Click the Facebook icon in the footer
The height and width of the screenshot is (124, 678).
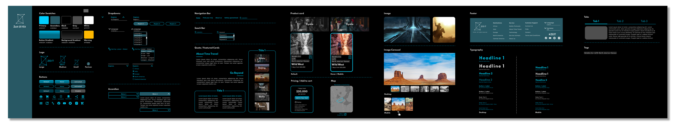click(x=546, y=38)
